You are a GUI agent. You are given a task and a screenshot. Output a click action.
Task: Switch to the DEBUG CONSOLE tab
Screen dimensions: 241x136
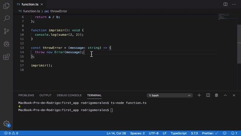pos(69,95)
